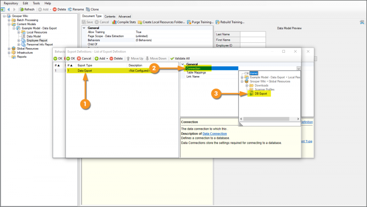Select Personnel Info Report tree node
The height and width of the screenshot is (207, 367).
coord(40,44)
